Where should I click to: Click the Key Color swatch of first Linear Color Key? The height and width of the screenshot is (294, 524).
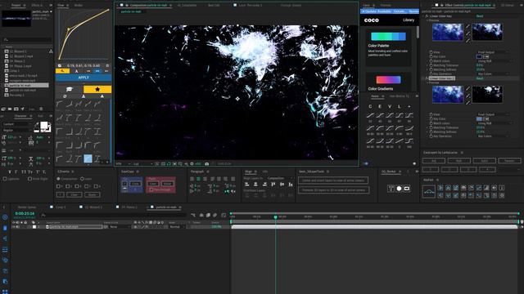coord(479,56)
